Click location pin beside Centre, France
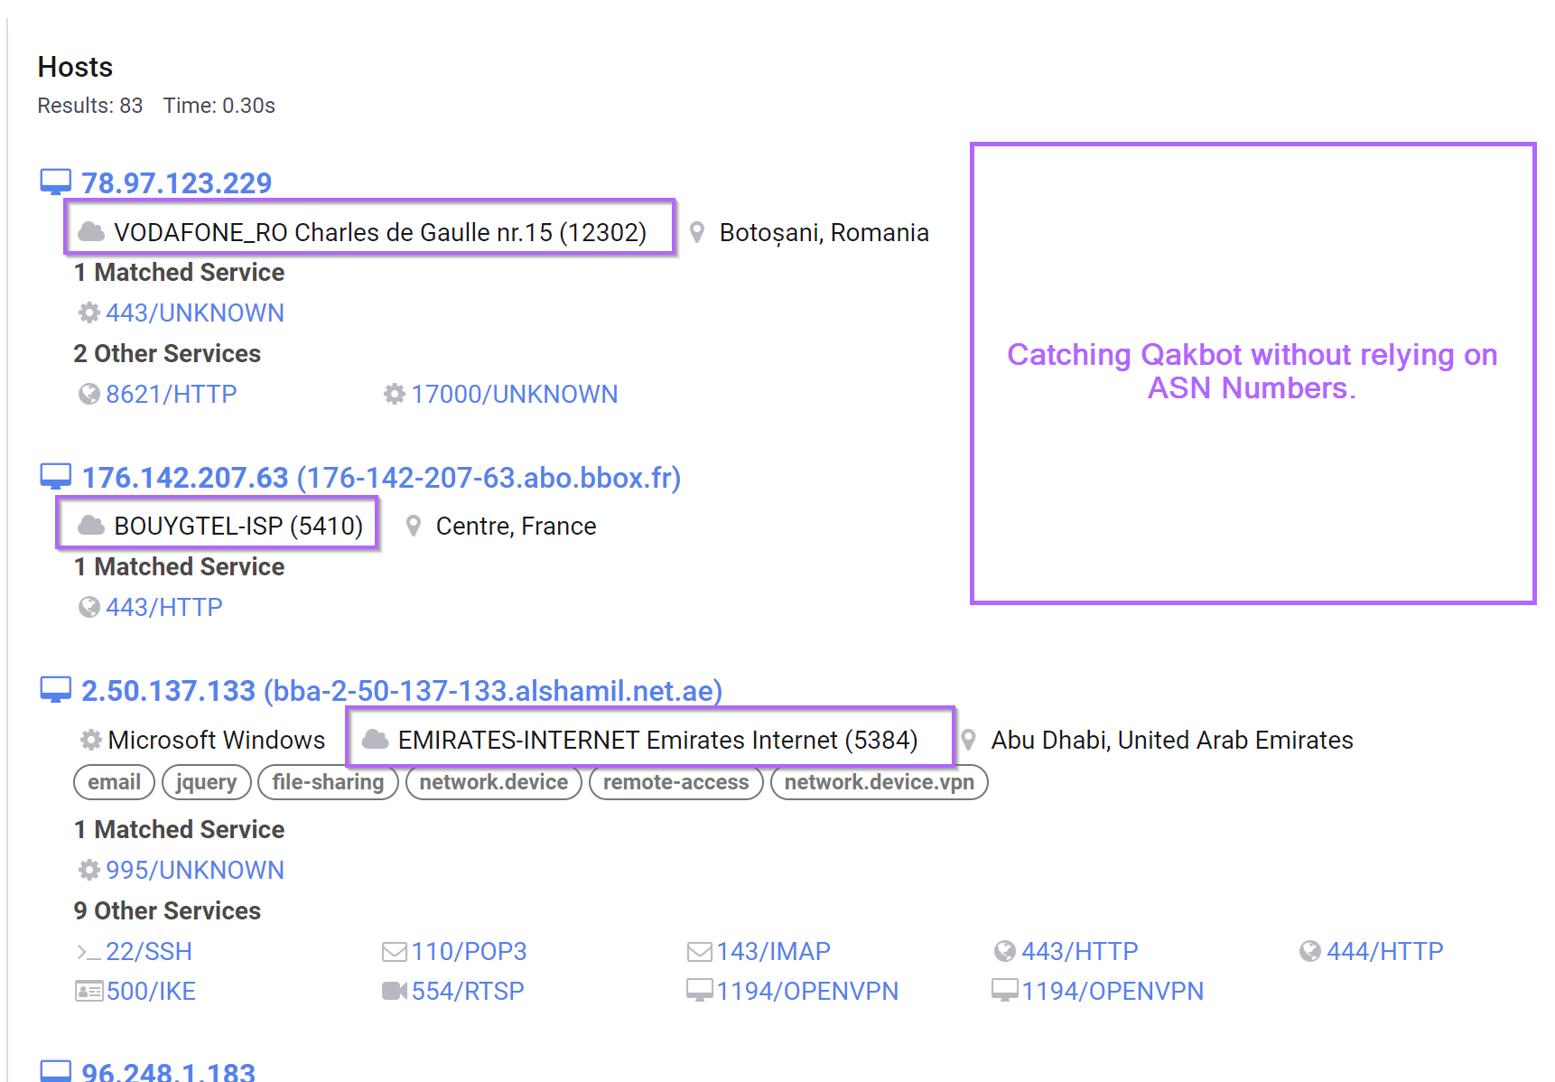This screenshot has height=1082, width=1555. coord(414,526)
